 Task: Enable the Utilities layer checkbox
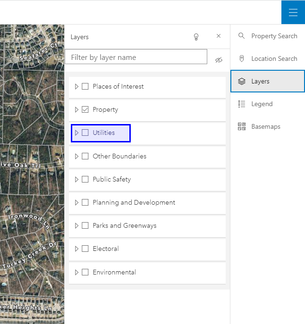[x=85, y=133]
